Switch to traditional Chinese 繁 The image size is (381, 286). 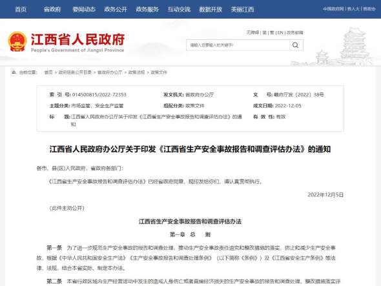(x=272, y=32)
